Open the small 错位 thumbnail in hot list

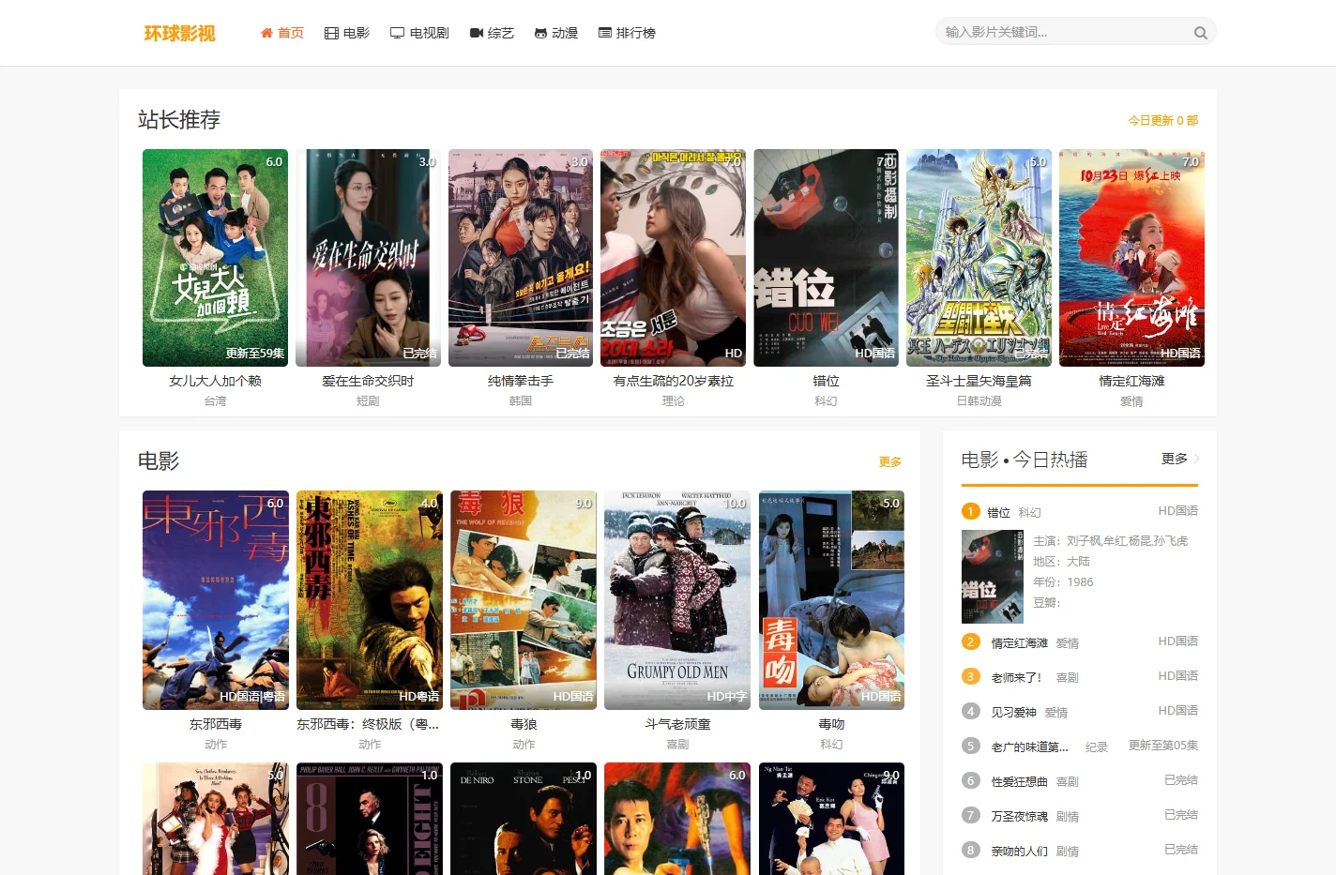993,577
